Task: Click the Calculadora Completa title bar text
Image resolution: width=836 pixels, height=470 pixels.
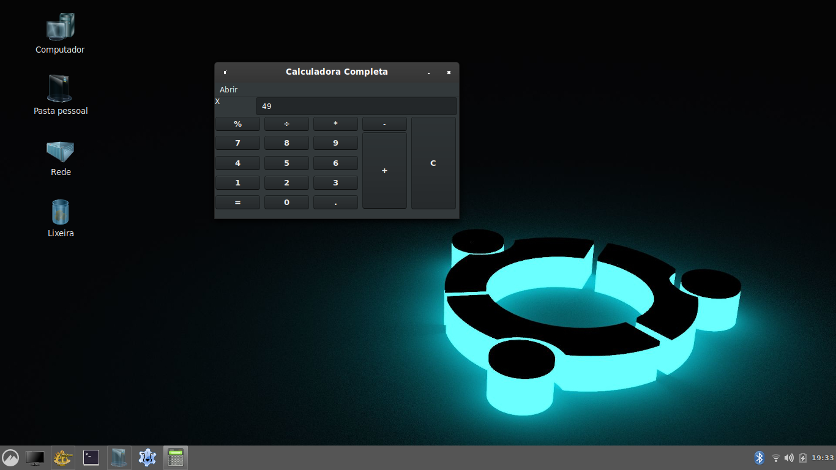Action: point(337,72)
